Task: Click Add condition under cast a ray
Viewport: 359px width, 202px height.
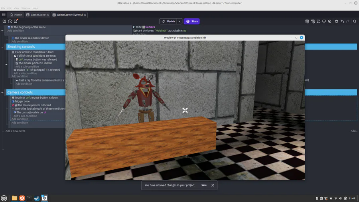Action: (24, 84)
